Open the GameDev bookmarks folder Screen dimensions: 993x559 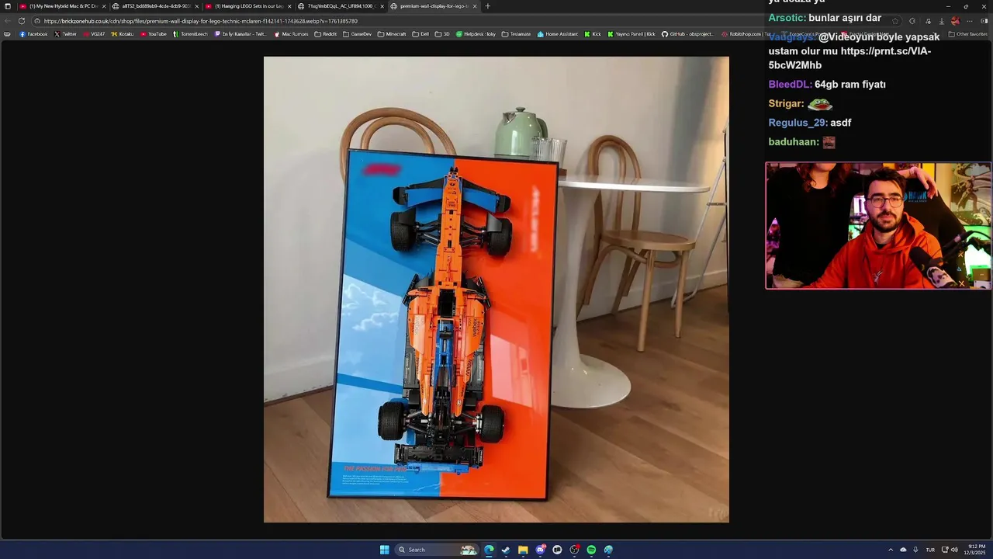(x=357, y=34)
